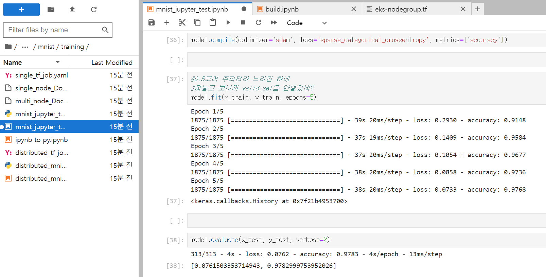546x277 pixels.
Task: Switch to mnist_jupyter_test.ipynb tab
Action: click(x=197, y=9)
